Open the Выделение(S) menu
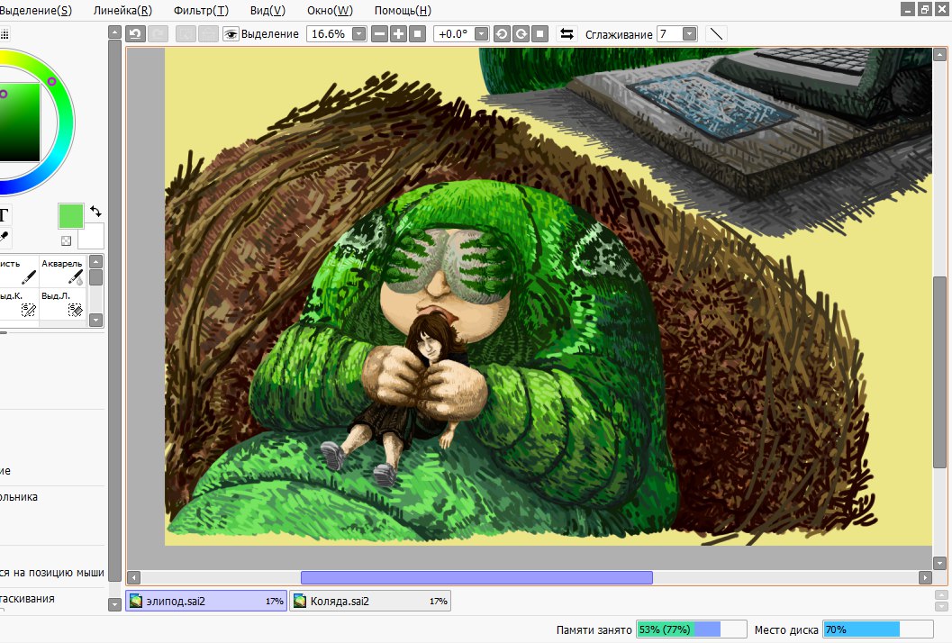 [35, 10]
